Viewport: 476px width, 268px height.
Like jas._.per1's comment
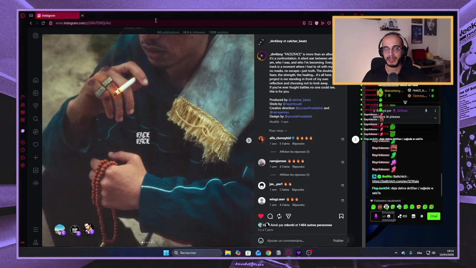tap(342, 185)
